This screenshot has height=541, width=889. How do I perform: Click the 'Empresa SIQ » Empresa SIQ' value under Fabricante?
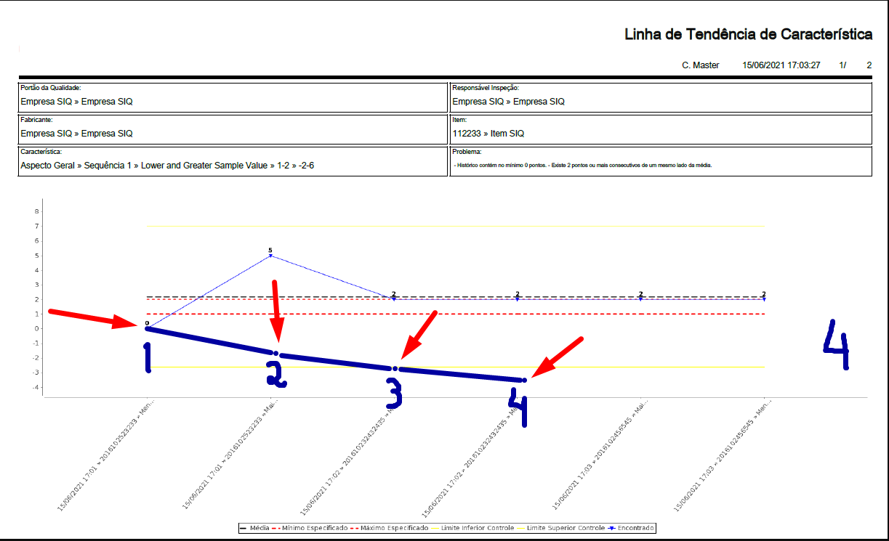pos(76,134)
